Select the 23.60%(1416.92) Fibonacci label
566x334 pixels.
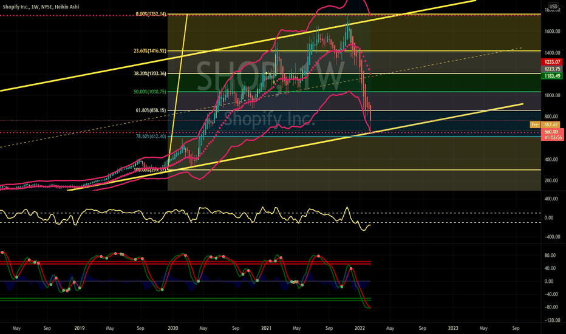coord(150,51)
